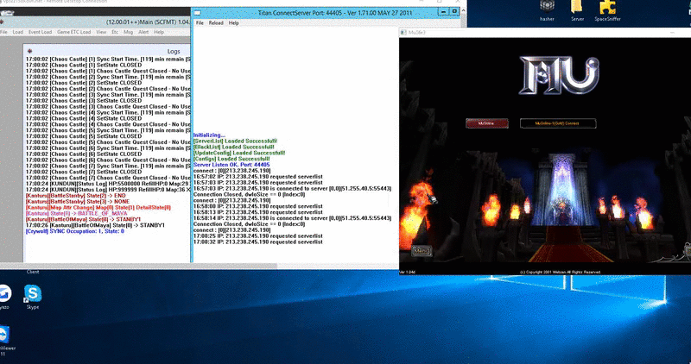Open Msg menu in GameServer window
The image size is (691, 364).
[x=128, y=32]
